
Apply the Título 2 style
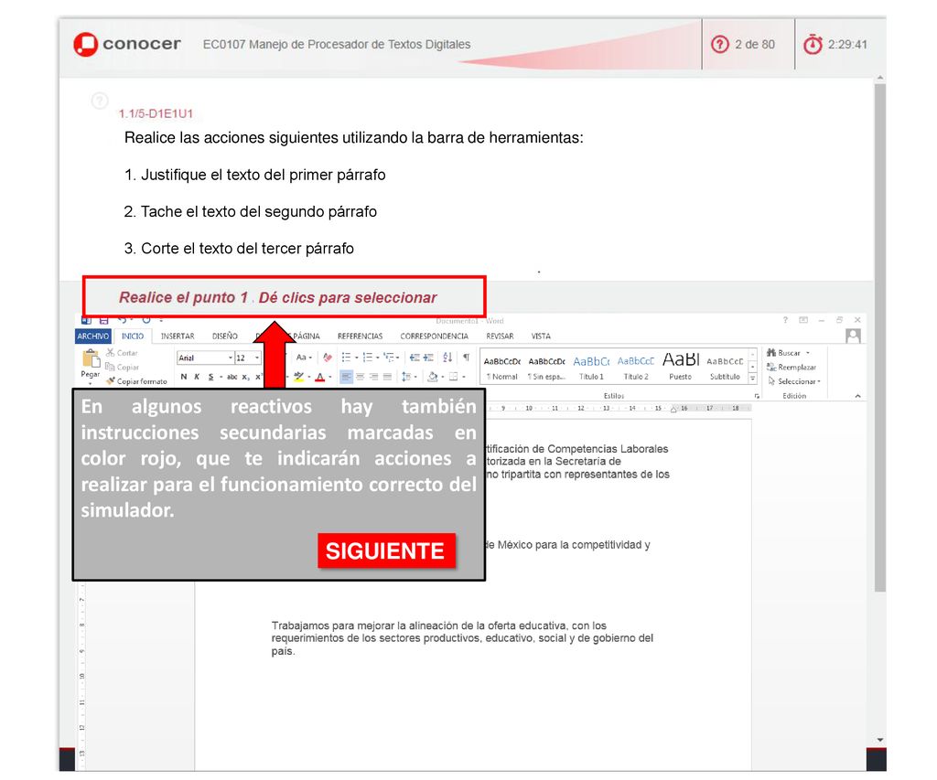coord(635,368)
